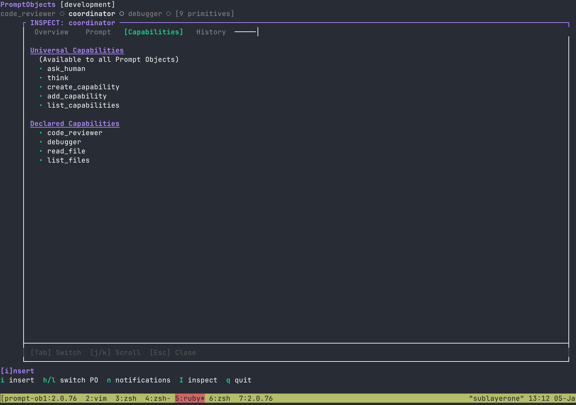Click the debugger prompt object in header
This screenshot has width=576, height=405.
tap(145, 14)
